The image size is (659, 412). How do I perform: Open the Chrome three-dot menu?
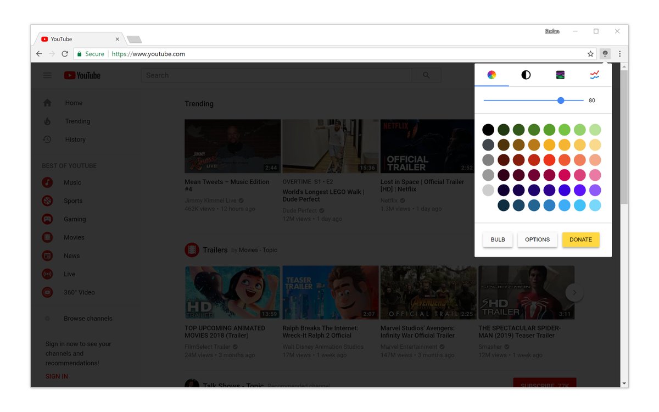click(x=620, y=54)
